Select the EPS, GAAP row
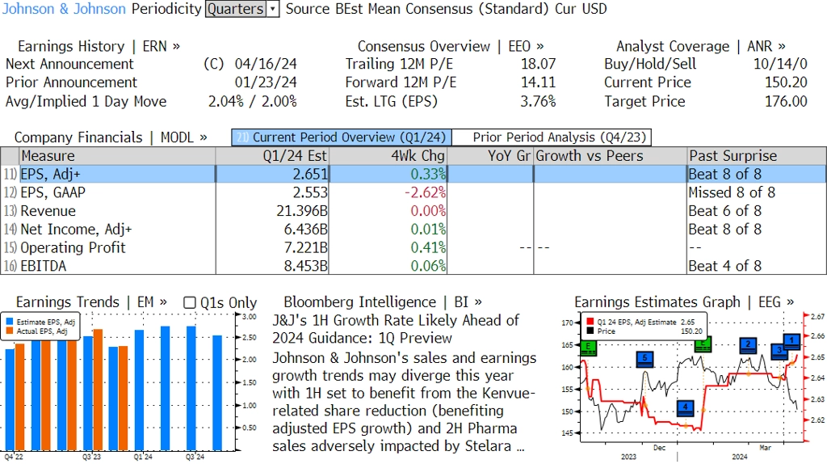 click(413, 192)
